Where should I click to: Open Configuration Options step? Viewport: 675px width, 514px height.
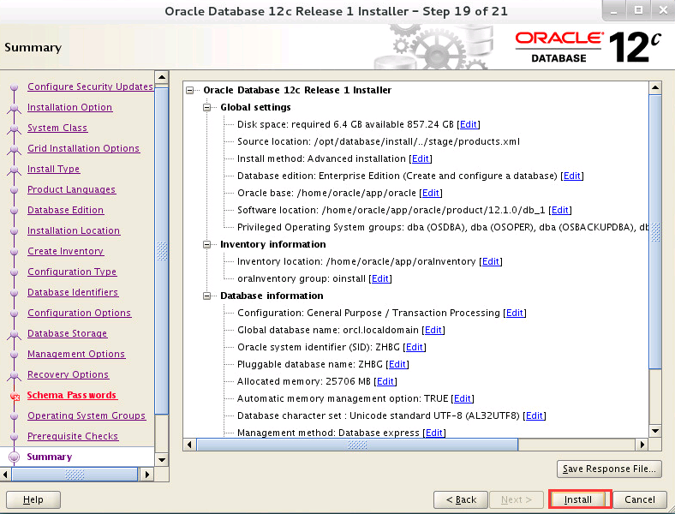pyautogui.click(x=79, y=313)
